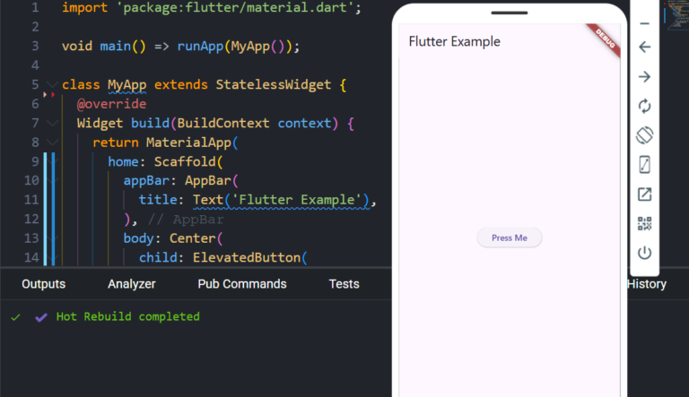This screenshot has width=689, height=397.
Task: Open the History tab
Action: coord(646,284)
